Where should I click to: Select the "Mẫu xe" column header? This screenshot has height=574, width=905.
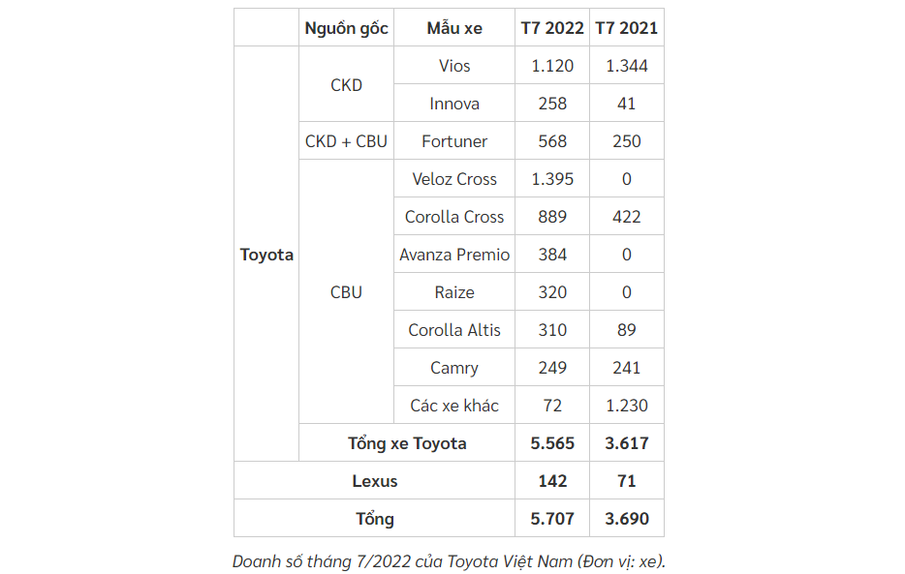click(454, 28)
